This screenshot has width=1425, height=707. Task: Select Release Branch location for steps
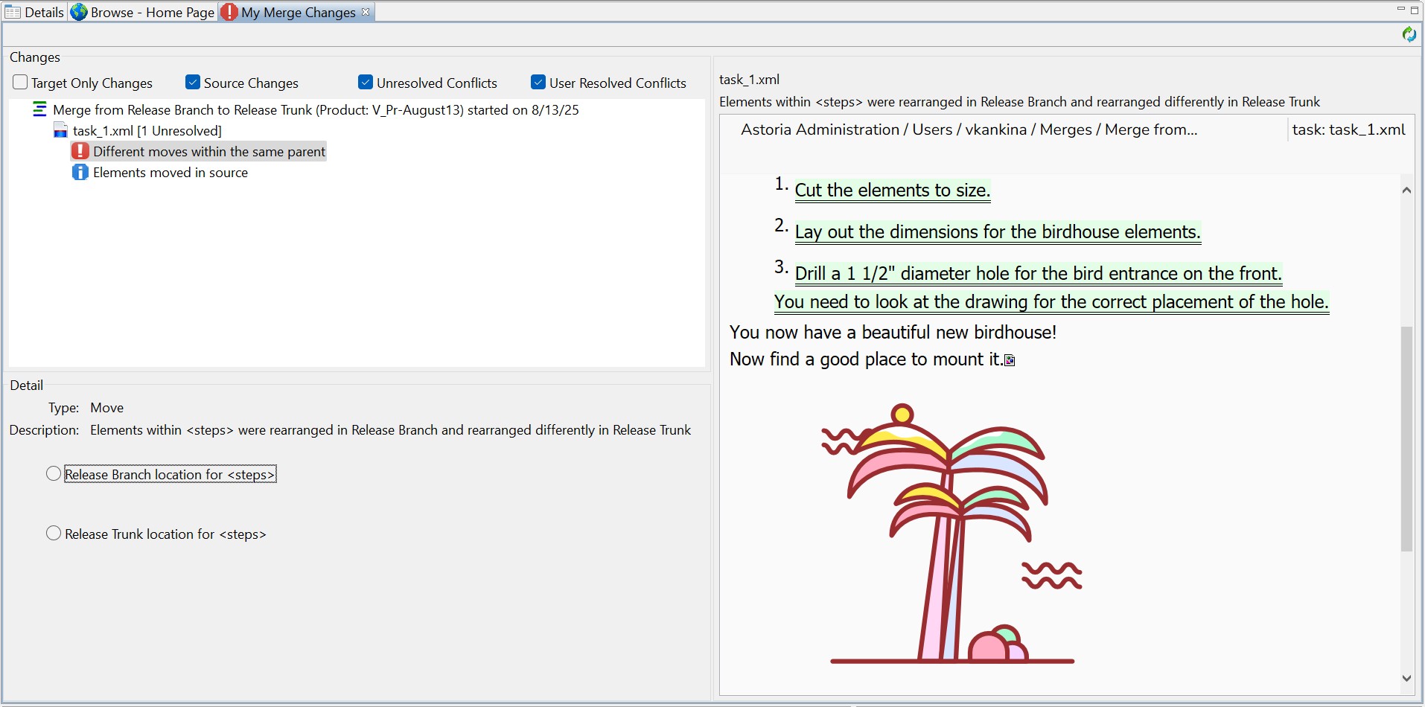click(x=54, y=474)
